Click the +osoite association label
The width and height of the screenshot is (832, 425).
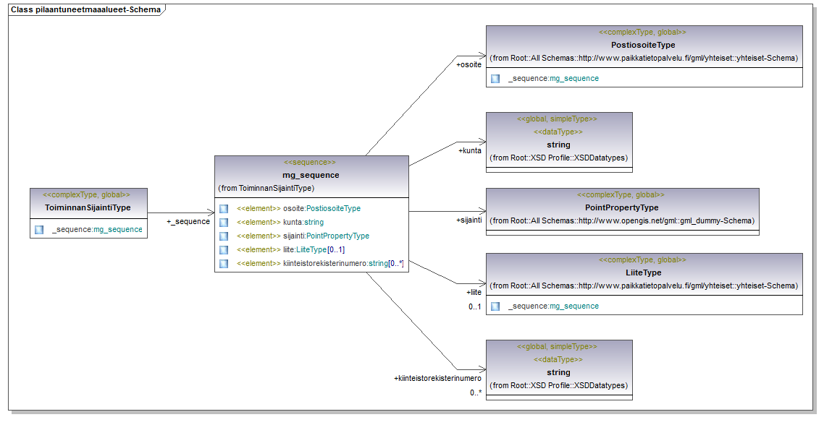(468, 65)
